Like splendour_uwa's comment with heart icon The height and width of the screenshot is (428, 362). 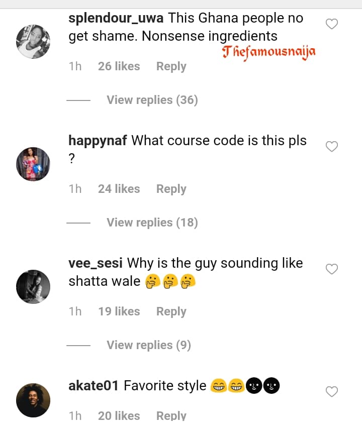coord(332,24)
